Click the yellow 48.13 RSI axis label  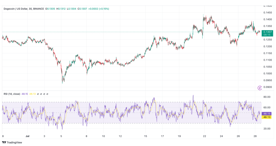coord(267,117)
